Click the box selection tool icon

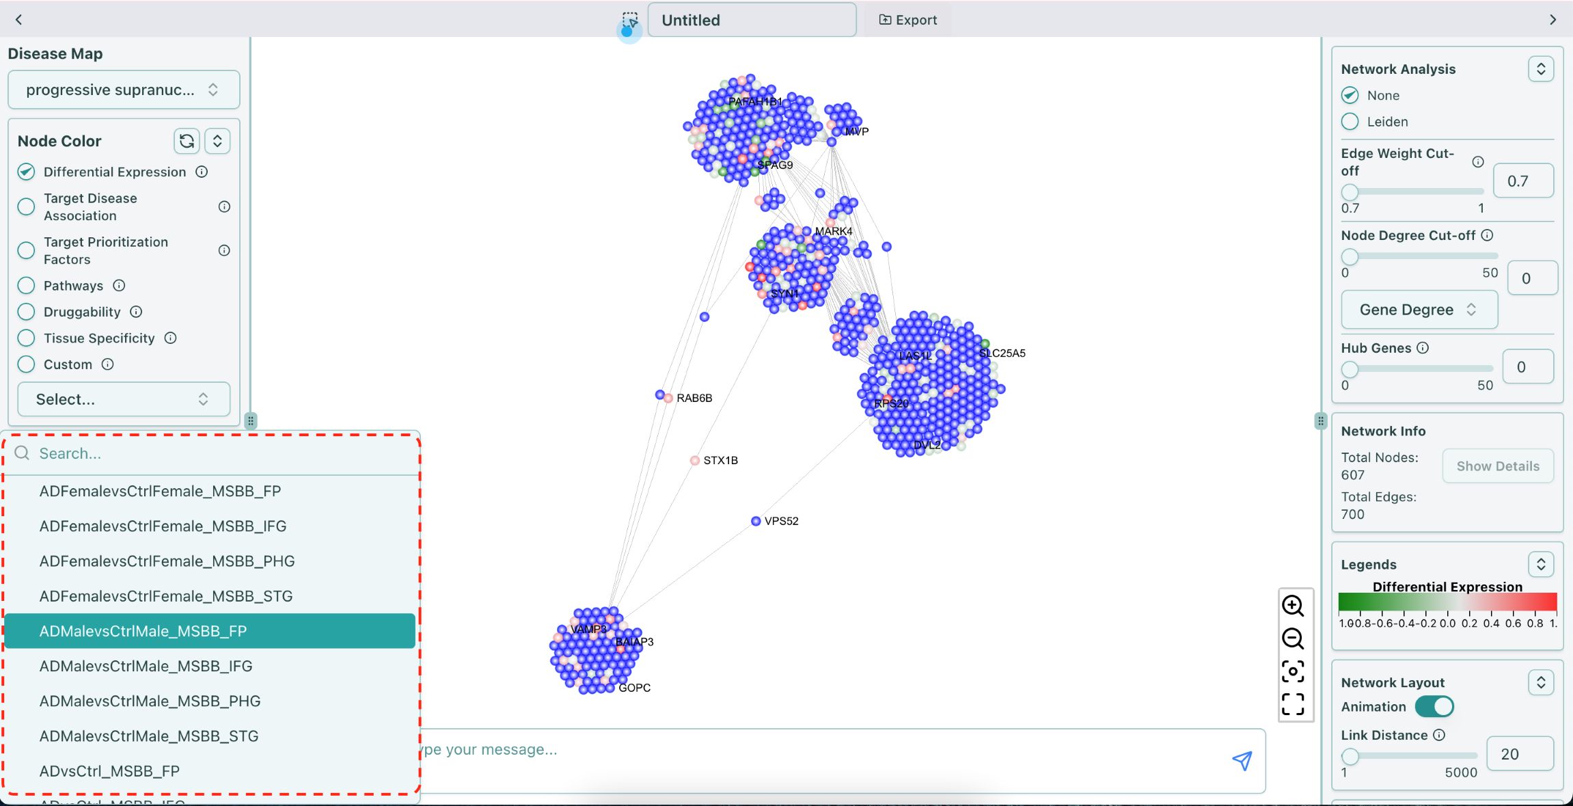pyautogui.click(x=630, y=20)
